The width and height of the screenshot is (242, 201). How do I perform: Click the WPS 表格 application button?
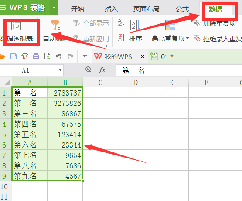25,7
